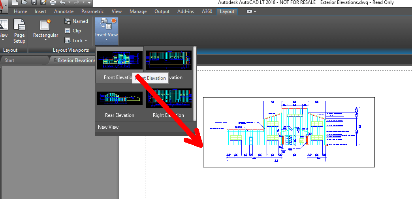
Task: Open the undo history dropdown arrow
Action: (70, 3)
